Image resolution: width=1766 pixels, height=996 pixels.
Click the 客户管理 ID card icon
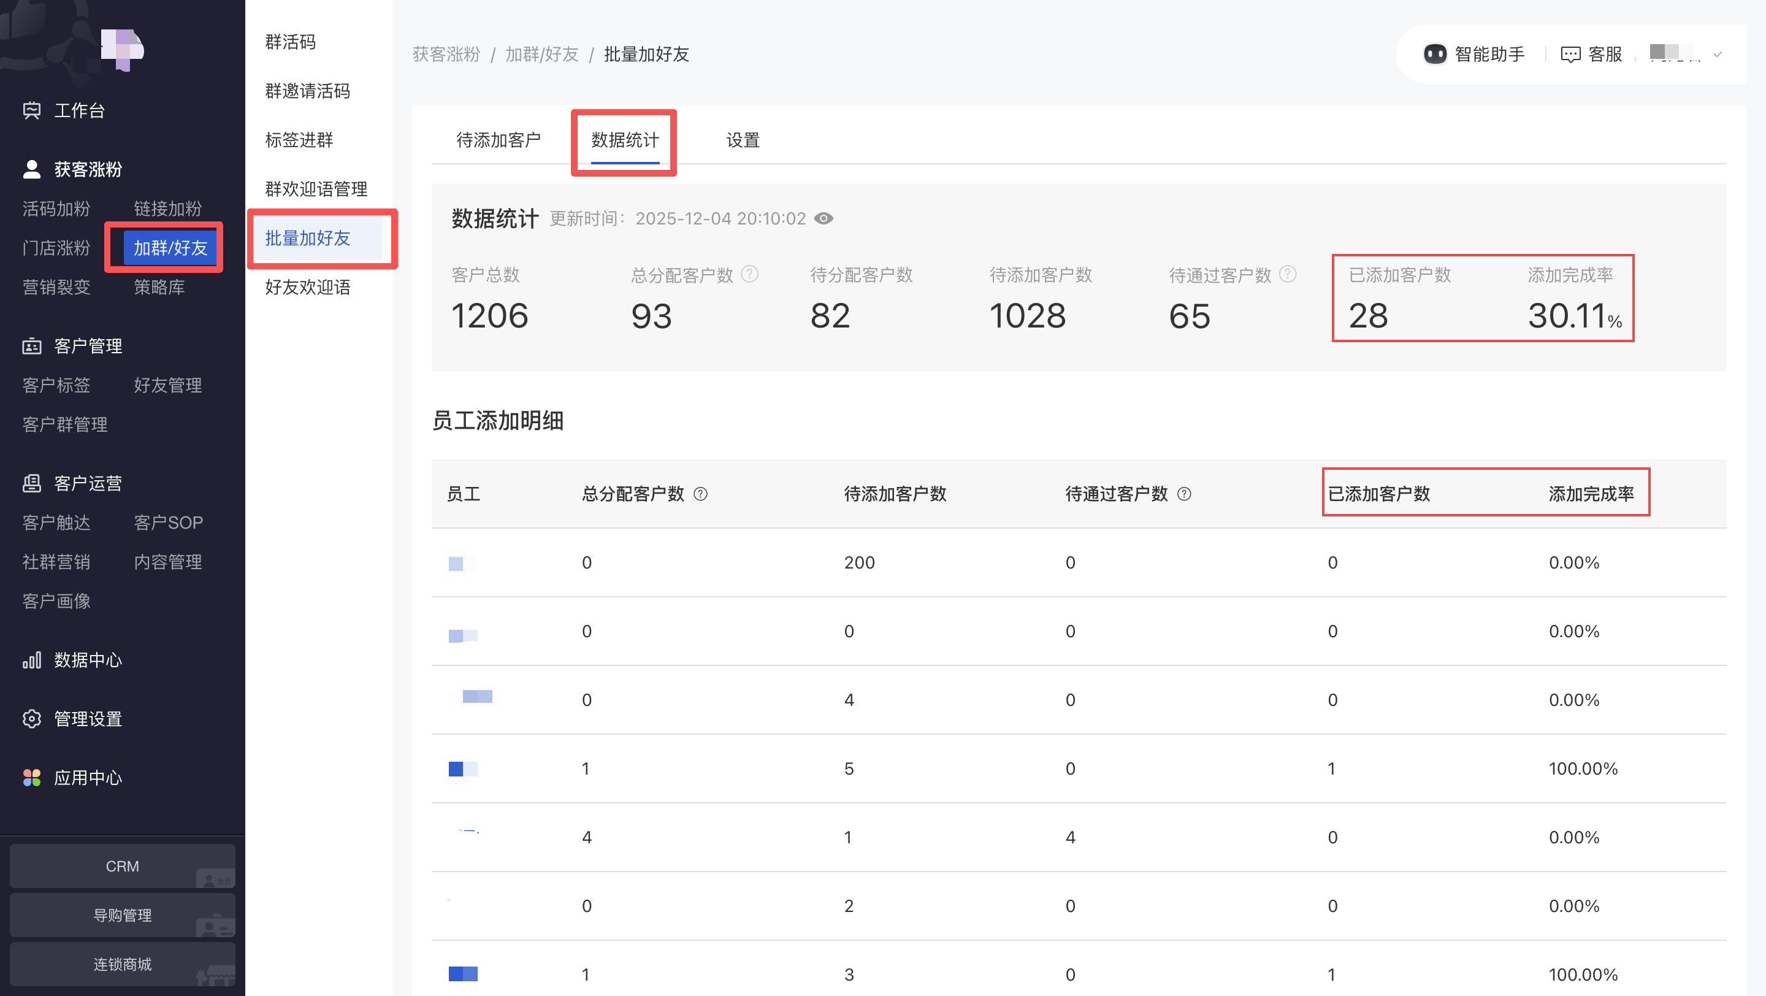(31, 346)
